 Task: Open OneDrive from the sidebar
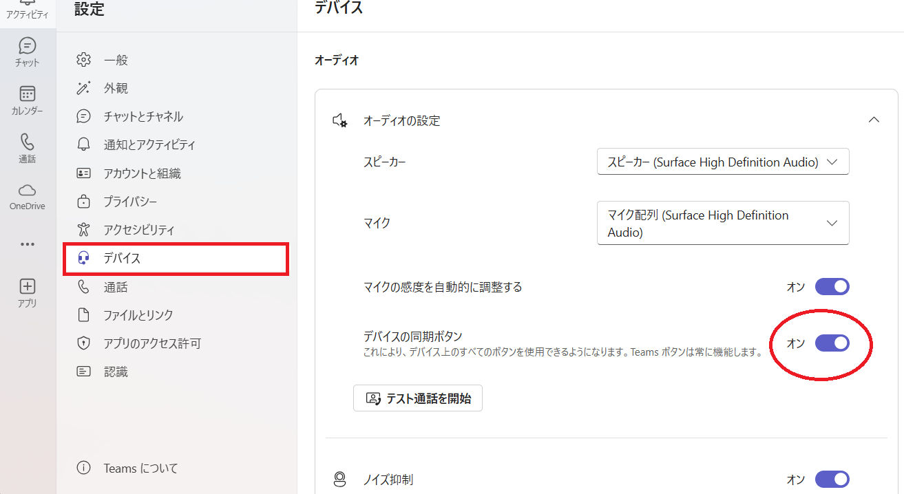tap(27, 196)
